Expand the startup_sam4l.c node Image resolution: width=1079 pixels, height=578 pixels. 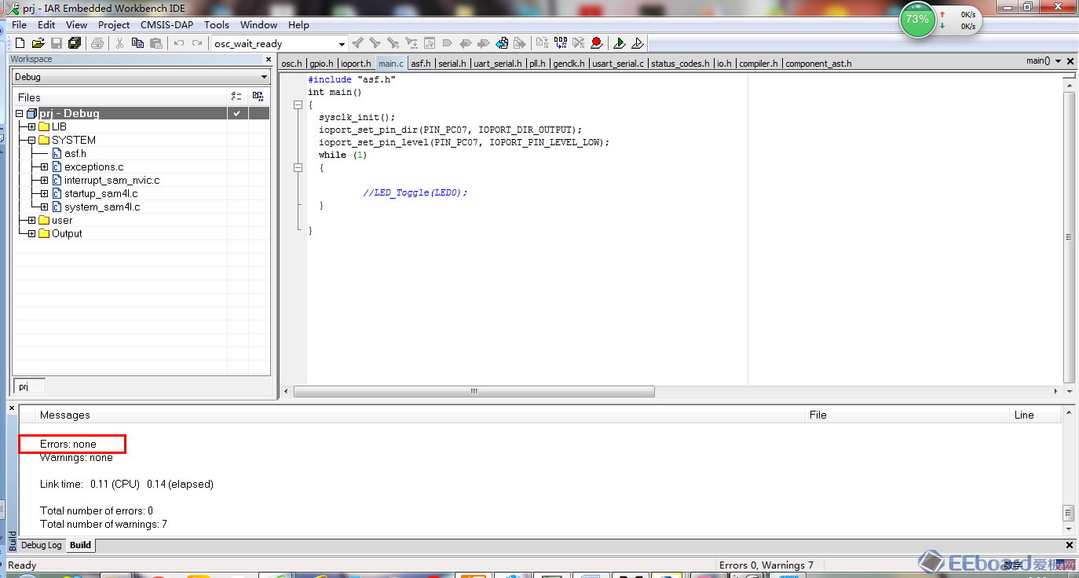pos(45,193)
